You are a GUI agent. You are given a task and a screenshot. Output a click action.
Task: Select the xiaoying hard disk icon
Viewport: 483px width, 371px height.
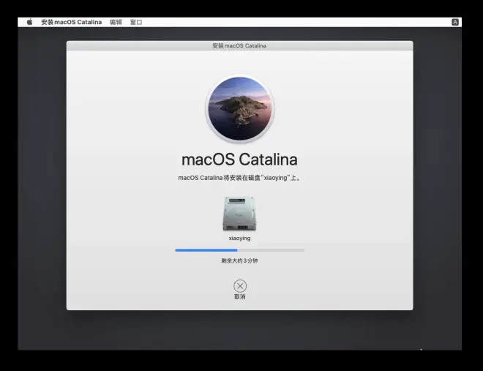click(x=239, y=214)
